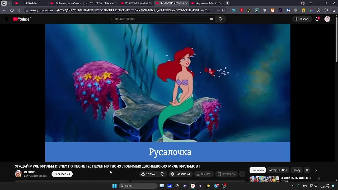Open the browser profile avatar in title bar
Image resolution: width=338 pixels, height=190 pixels.
point(303,3)
